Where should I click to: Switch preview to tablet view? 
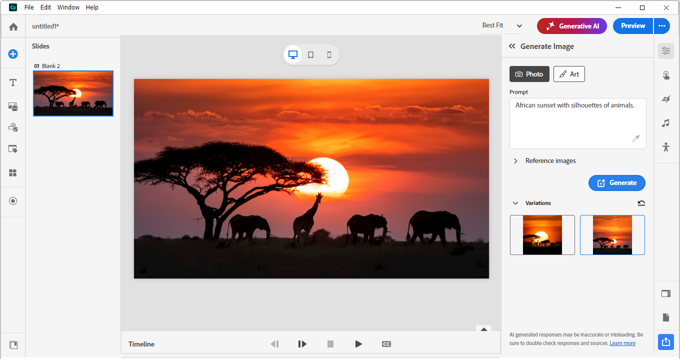310,54
